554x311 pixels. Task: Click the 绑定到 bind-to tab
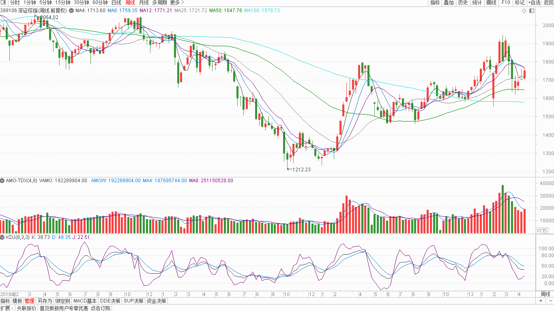[62, 301]
